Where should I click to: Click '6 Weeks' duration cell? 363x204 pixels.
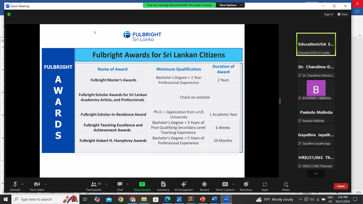[x=223, y=128]
